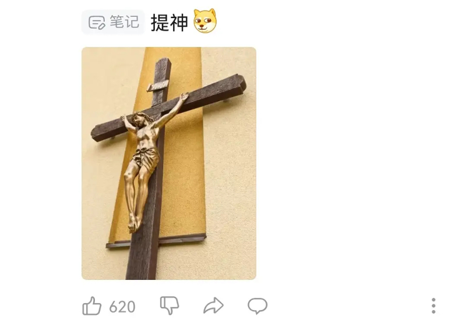This screenshot has height=320, width=466.
Task: Click the figure's head with crown
Action: (x=139, y=120)
